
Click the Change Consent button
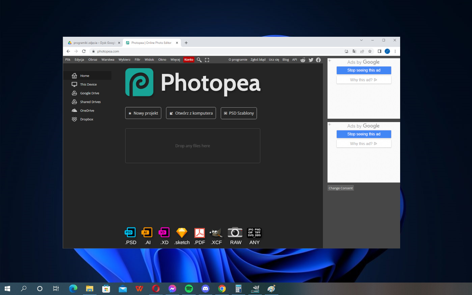[x=341, y=188]
